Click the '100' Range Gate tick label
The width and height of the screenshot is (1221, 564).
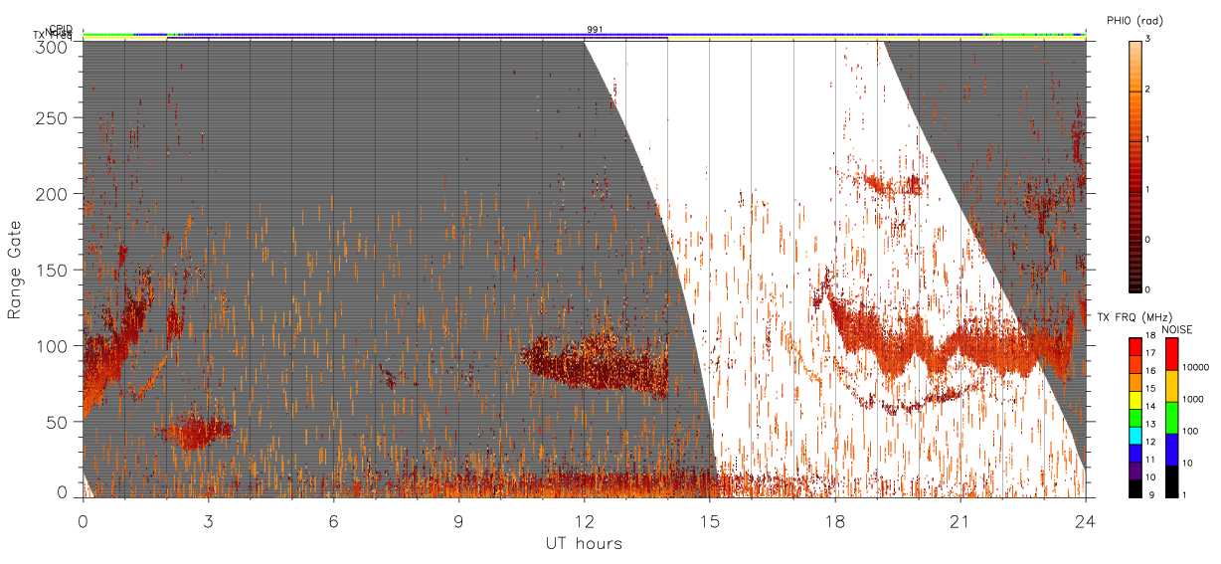tap(53, 346)
